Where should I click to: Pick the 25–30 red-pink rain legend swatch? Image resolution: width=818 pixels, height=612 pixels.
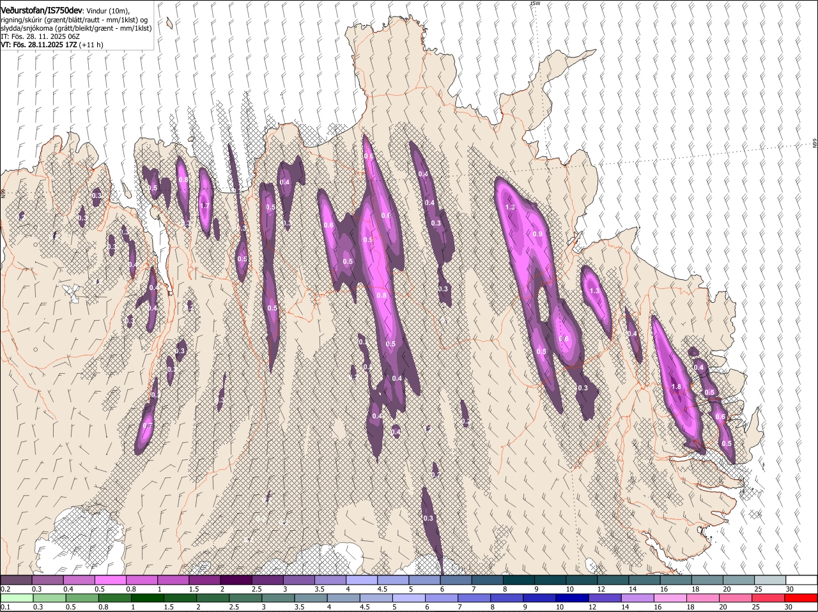pos(769,598)
